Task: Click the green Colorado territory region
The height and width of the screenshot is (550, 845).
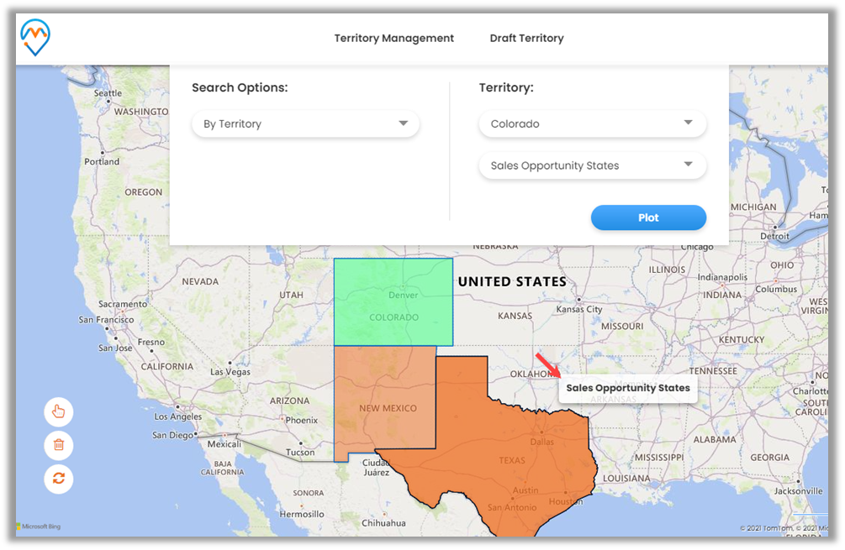Action: 393,302
